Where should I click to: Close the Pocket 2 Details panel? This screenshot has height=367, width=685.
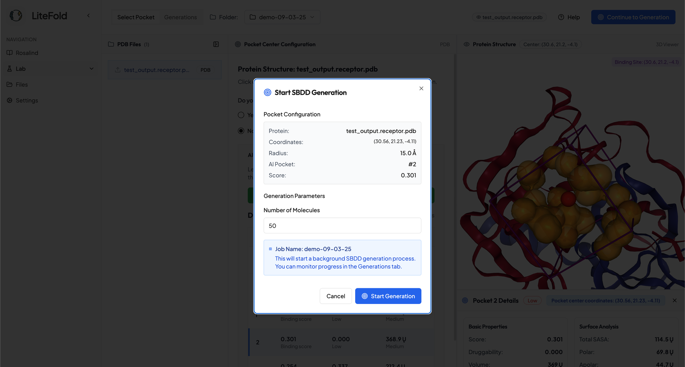(x=674, y=300)
